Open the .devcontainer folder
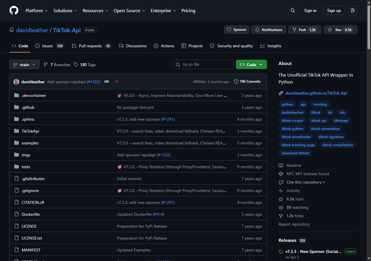Image resolution: width=371 pixels, height=261 pixels. point(34,95)
